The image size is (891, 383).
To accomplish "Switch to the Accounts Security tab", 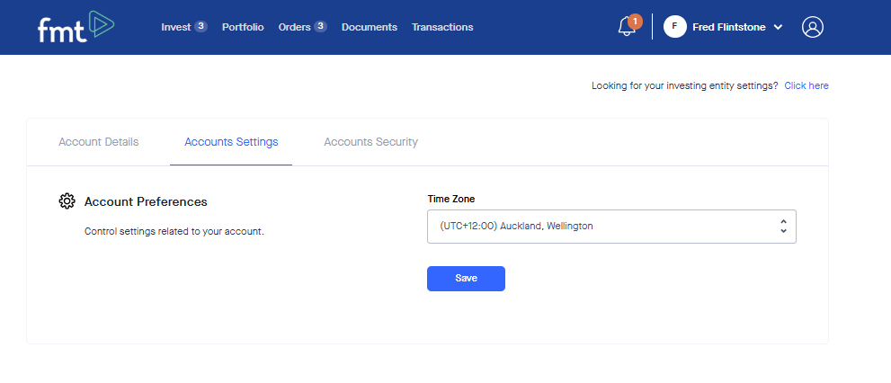I will tap(370, 142).
